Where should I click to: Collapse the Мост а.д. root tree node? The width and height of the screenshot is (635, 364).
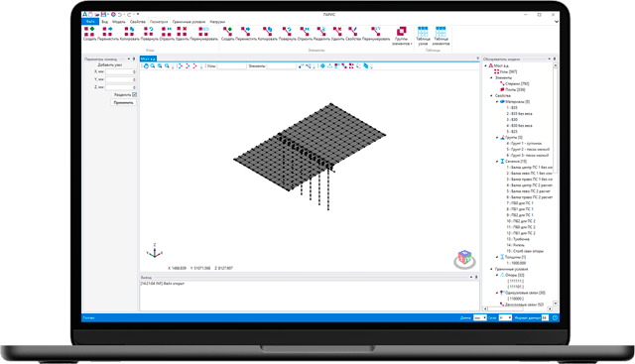[x=486, y=65]
